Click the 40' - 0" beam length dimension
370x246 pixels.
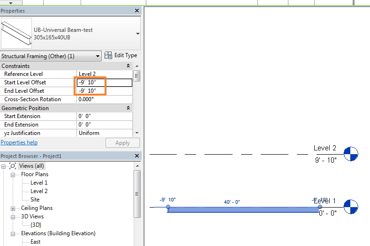click(232, 202)
